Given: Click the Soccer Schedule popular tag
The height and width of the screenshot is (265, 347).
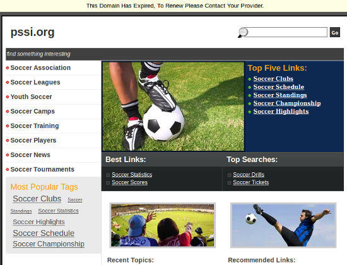Looking at the screenshot, I should pos(44,233).
